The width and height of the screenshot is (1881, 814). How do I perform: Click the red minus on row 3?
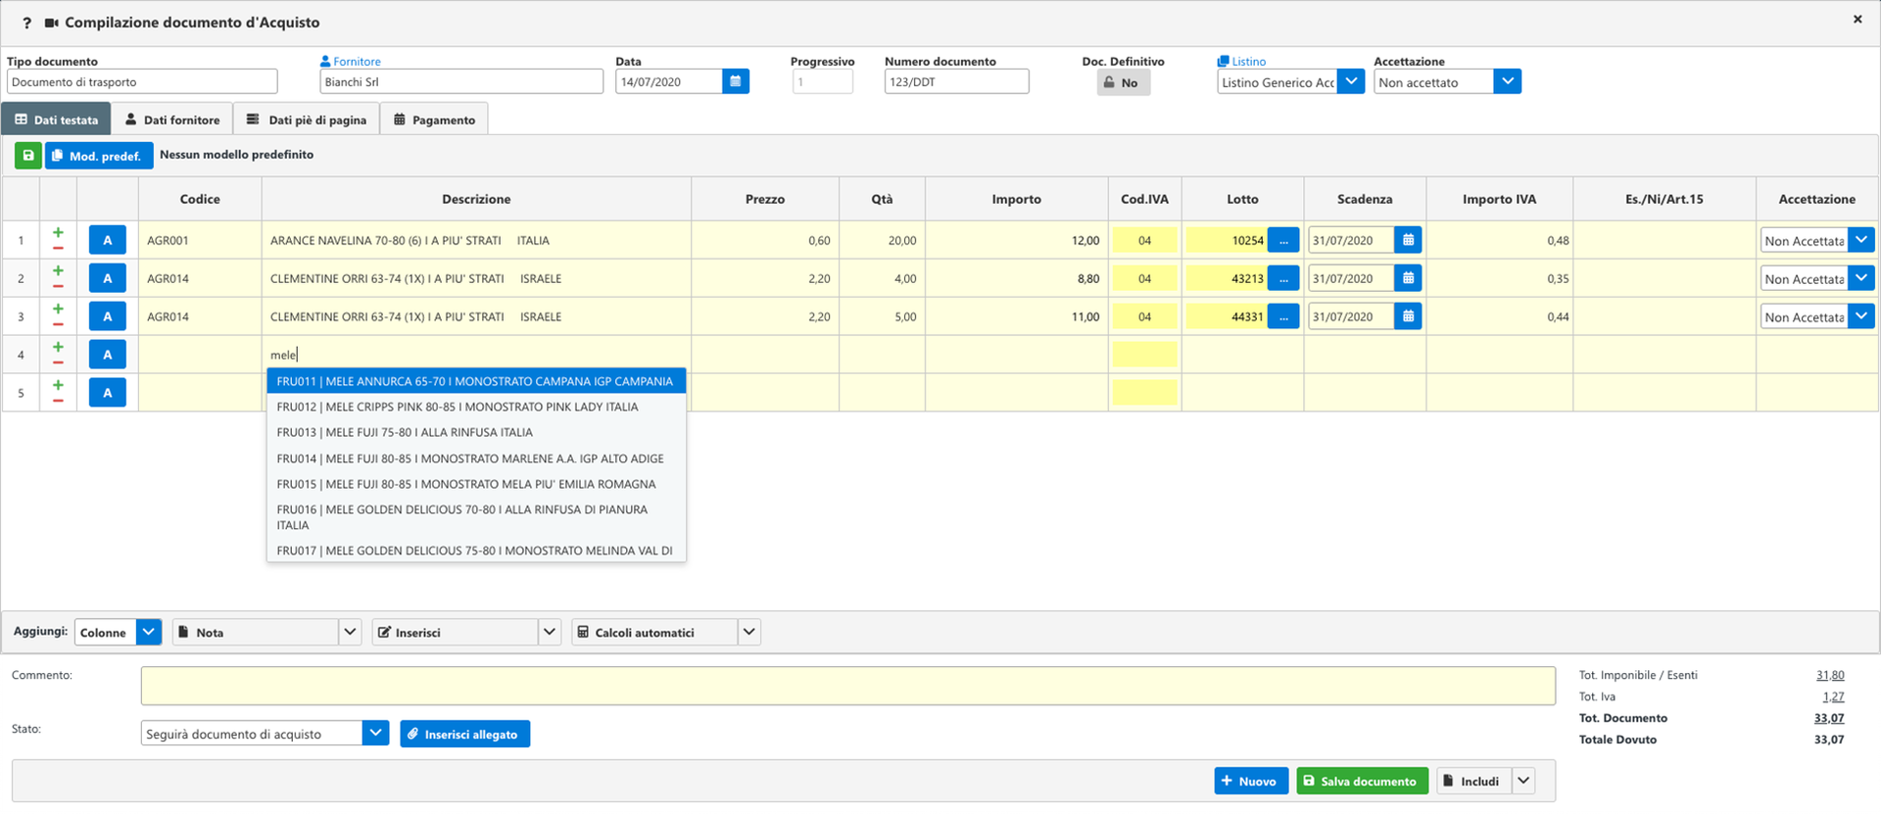pyautogui.click(x=58, y=325)
